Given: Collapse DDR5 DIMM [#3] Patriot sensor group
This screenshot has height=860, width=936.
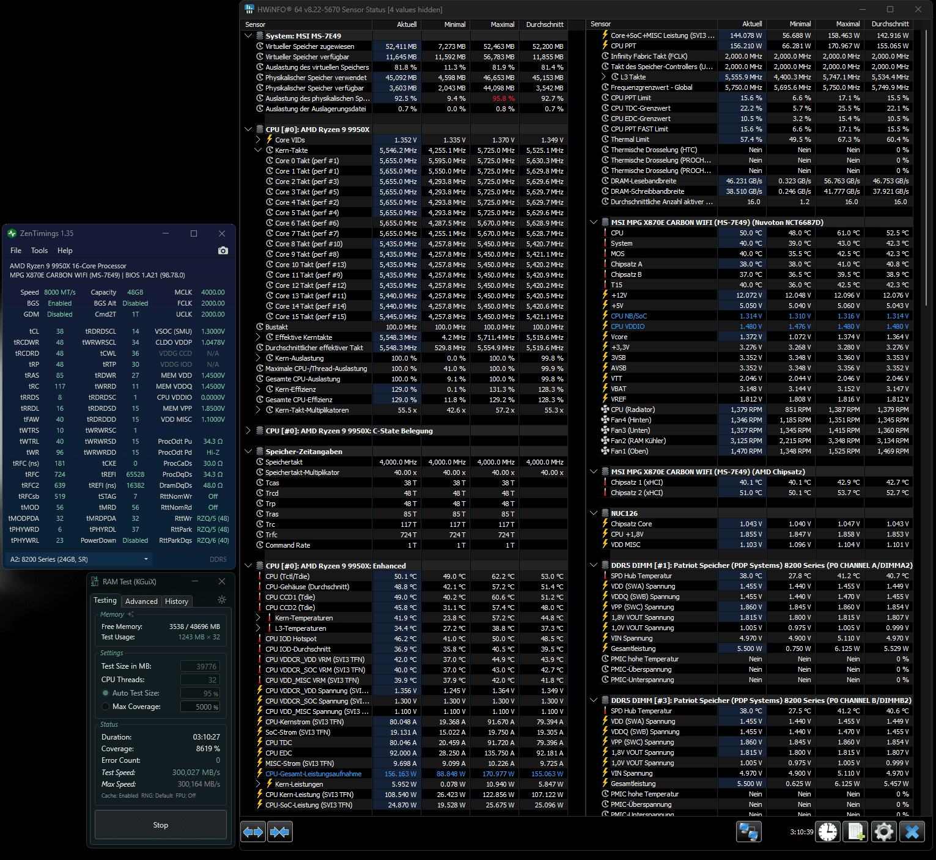Looking at the screenshot, I should click(594, 700).
